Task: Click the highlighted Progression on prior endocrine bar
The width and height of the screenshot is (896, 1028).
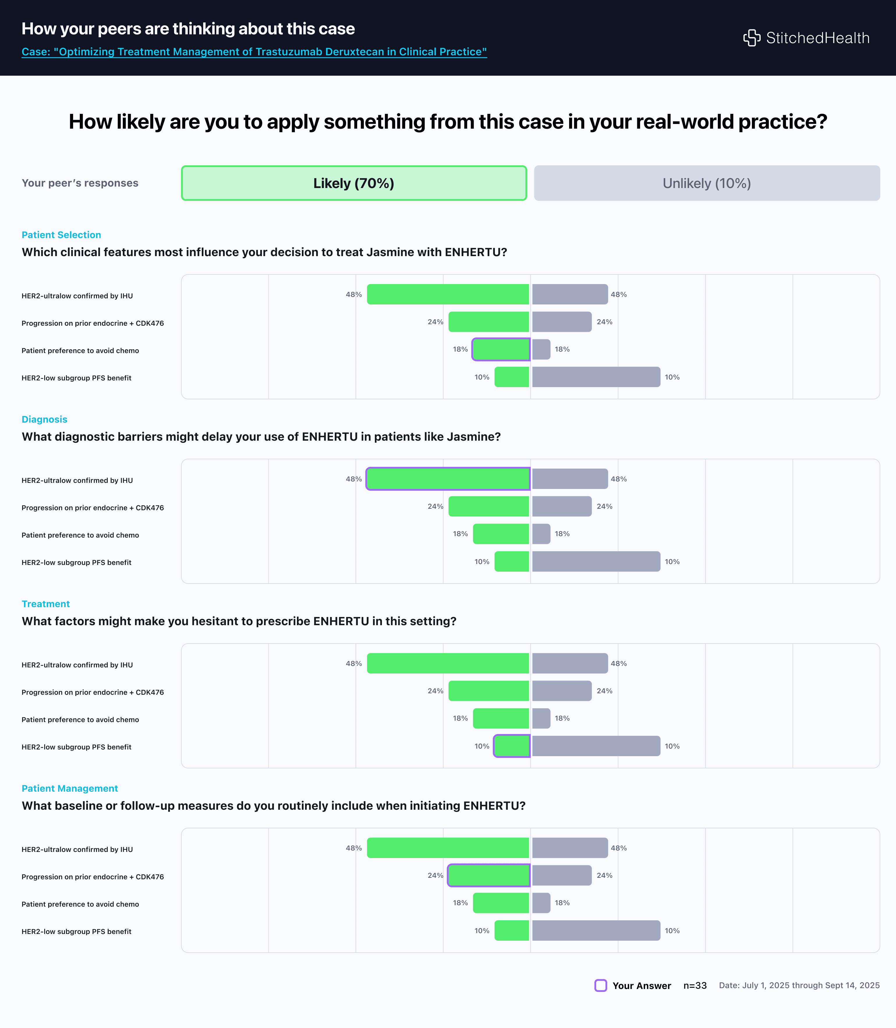Action: click(489, 875)
